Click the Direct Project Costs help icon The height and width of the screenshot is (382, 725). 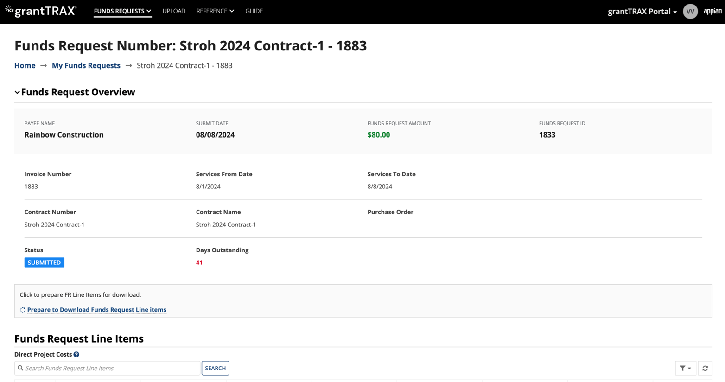click(x=76, y=354)
